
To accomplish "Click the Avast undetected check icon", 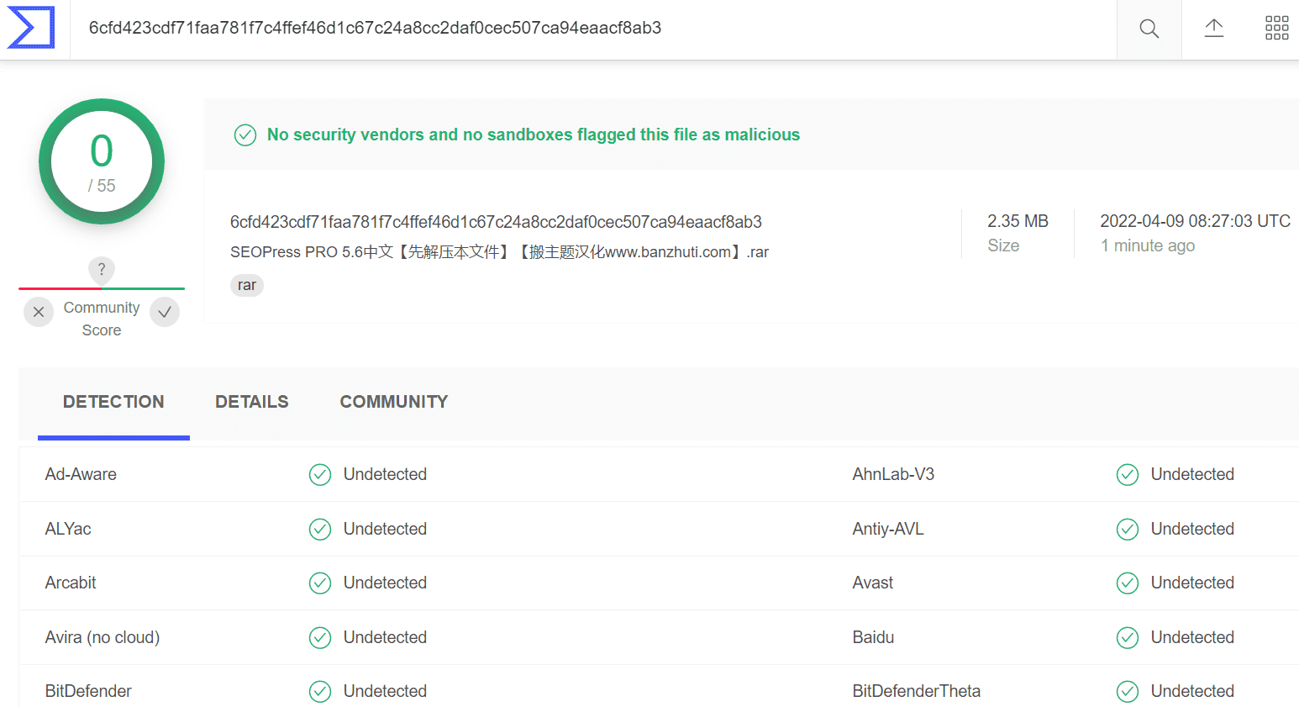I will [1128, 583].
